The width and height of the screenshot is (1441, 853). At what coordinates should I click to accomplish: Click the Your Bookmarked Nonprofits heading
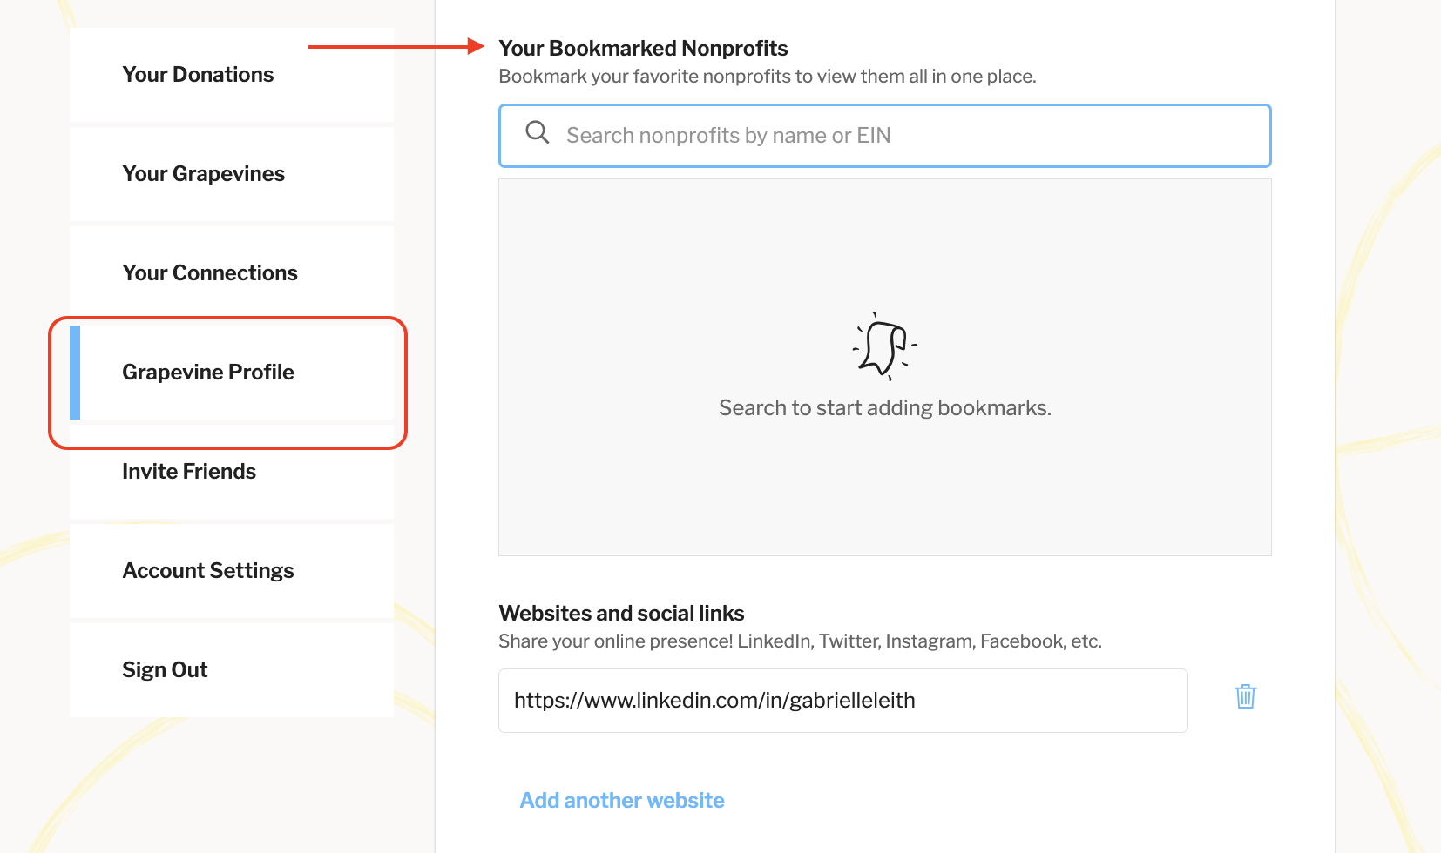click(643, 49)
